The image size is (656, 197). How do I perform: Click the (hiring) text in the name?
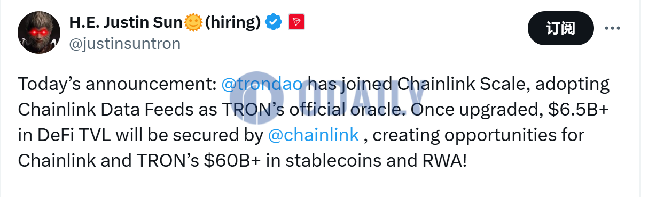click(232, 22)
